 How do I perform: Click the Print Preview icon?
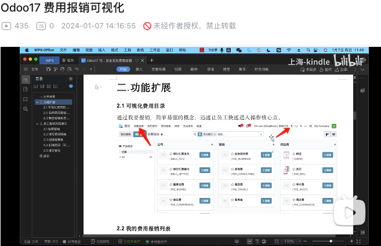tap(70, 69)
